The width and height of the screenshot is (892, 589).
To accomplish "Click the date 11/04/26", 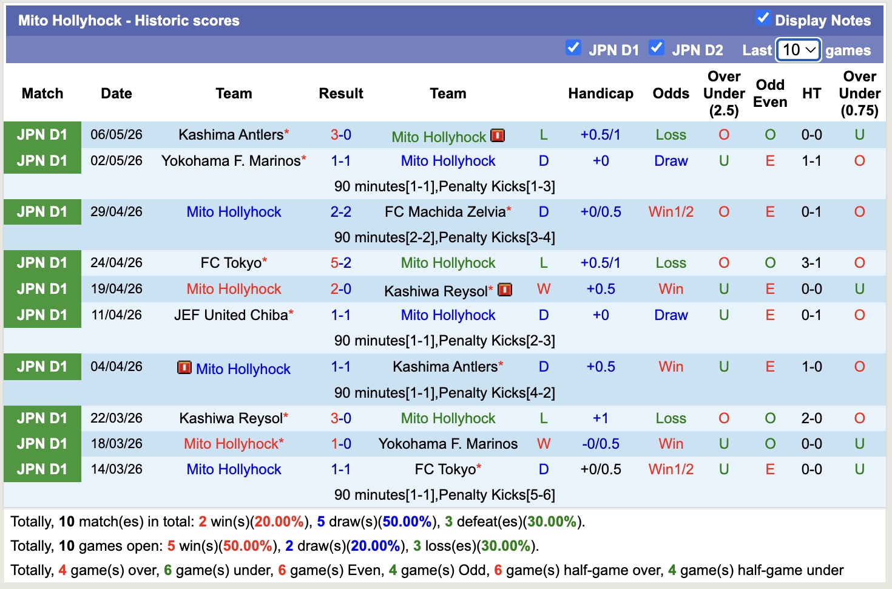I will coord(117,315).
